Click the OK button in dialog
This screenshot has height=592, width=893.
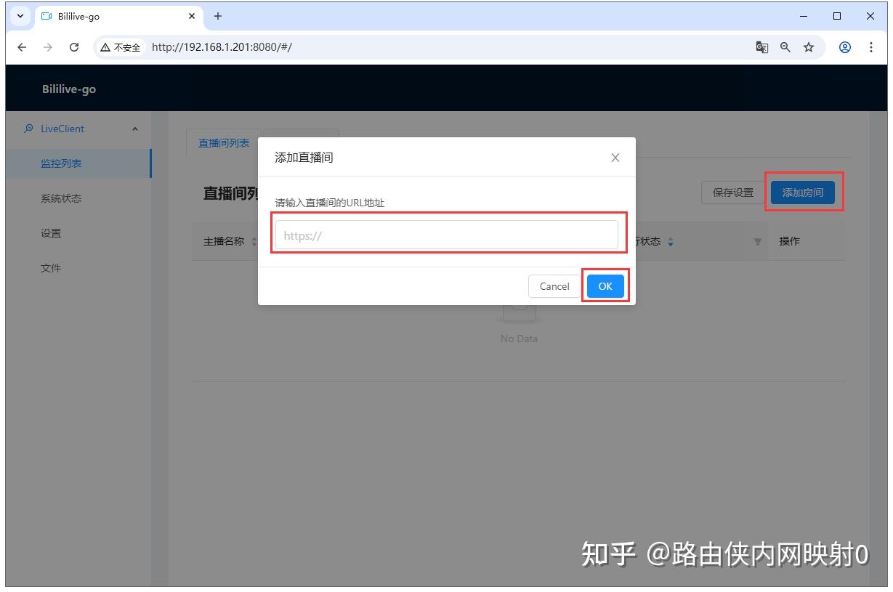[x=605, y=286]
